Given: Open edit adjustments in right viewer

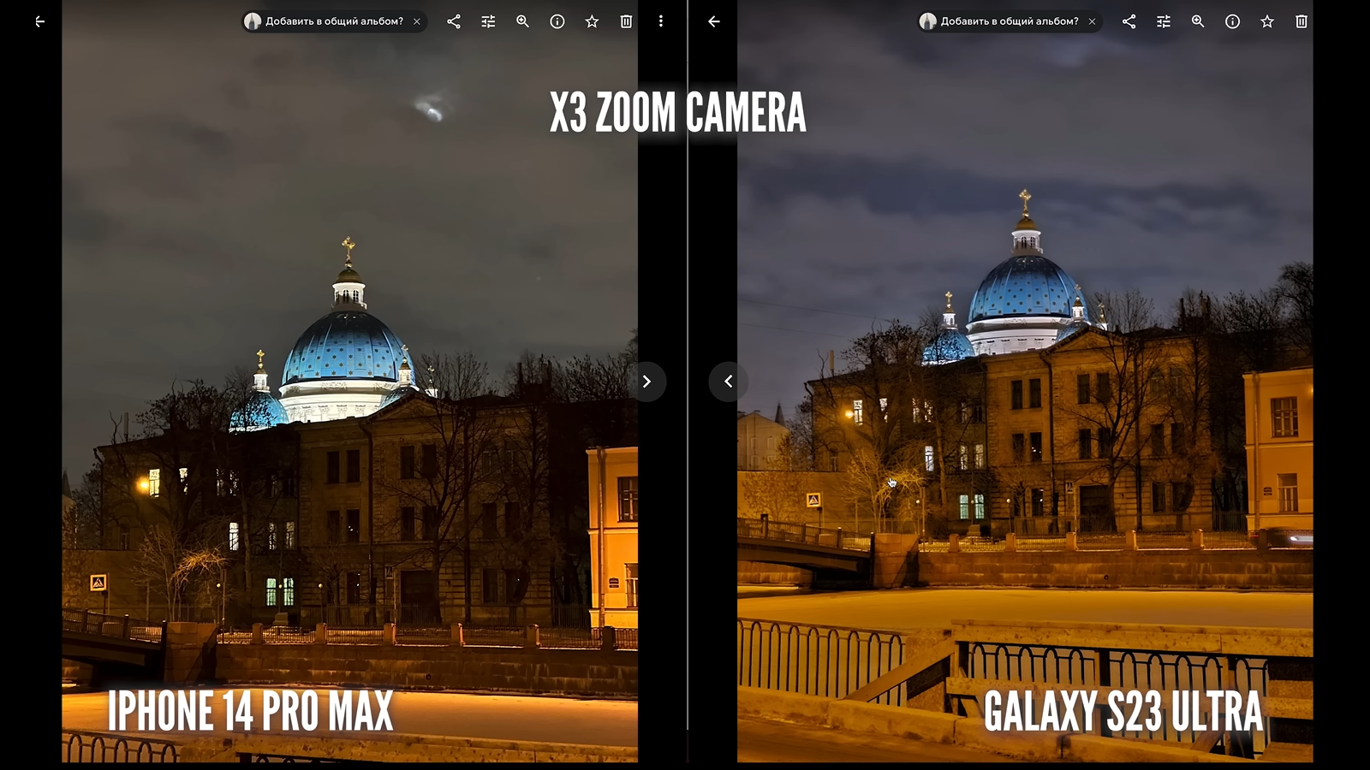Looking at the screenshot, I should tap(1164, 21).
